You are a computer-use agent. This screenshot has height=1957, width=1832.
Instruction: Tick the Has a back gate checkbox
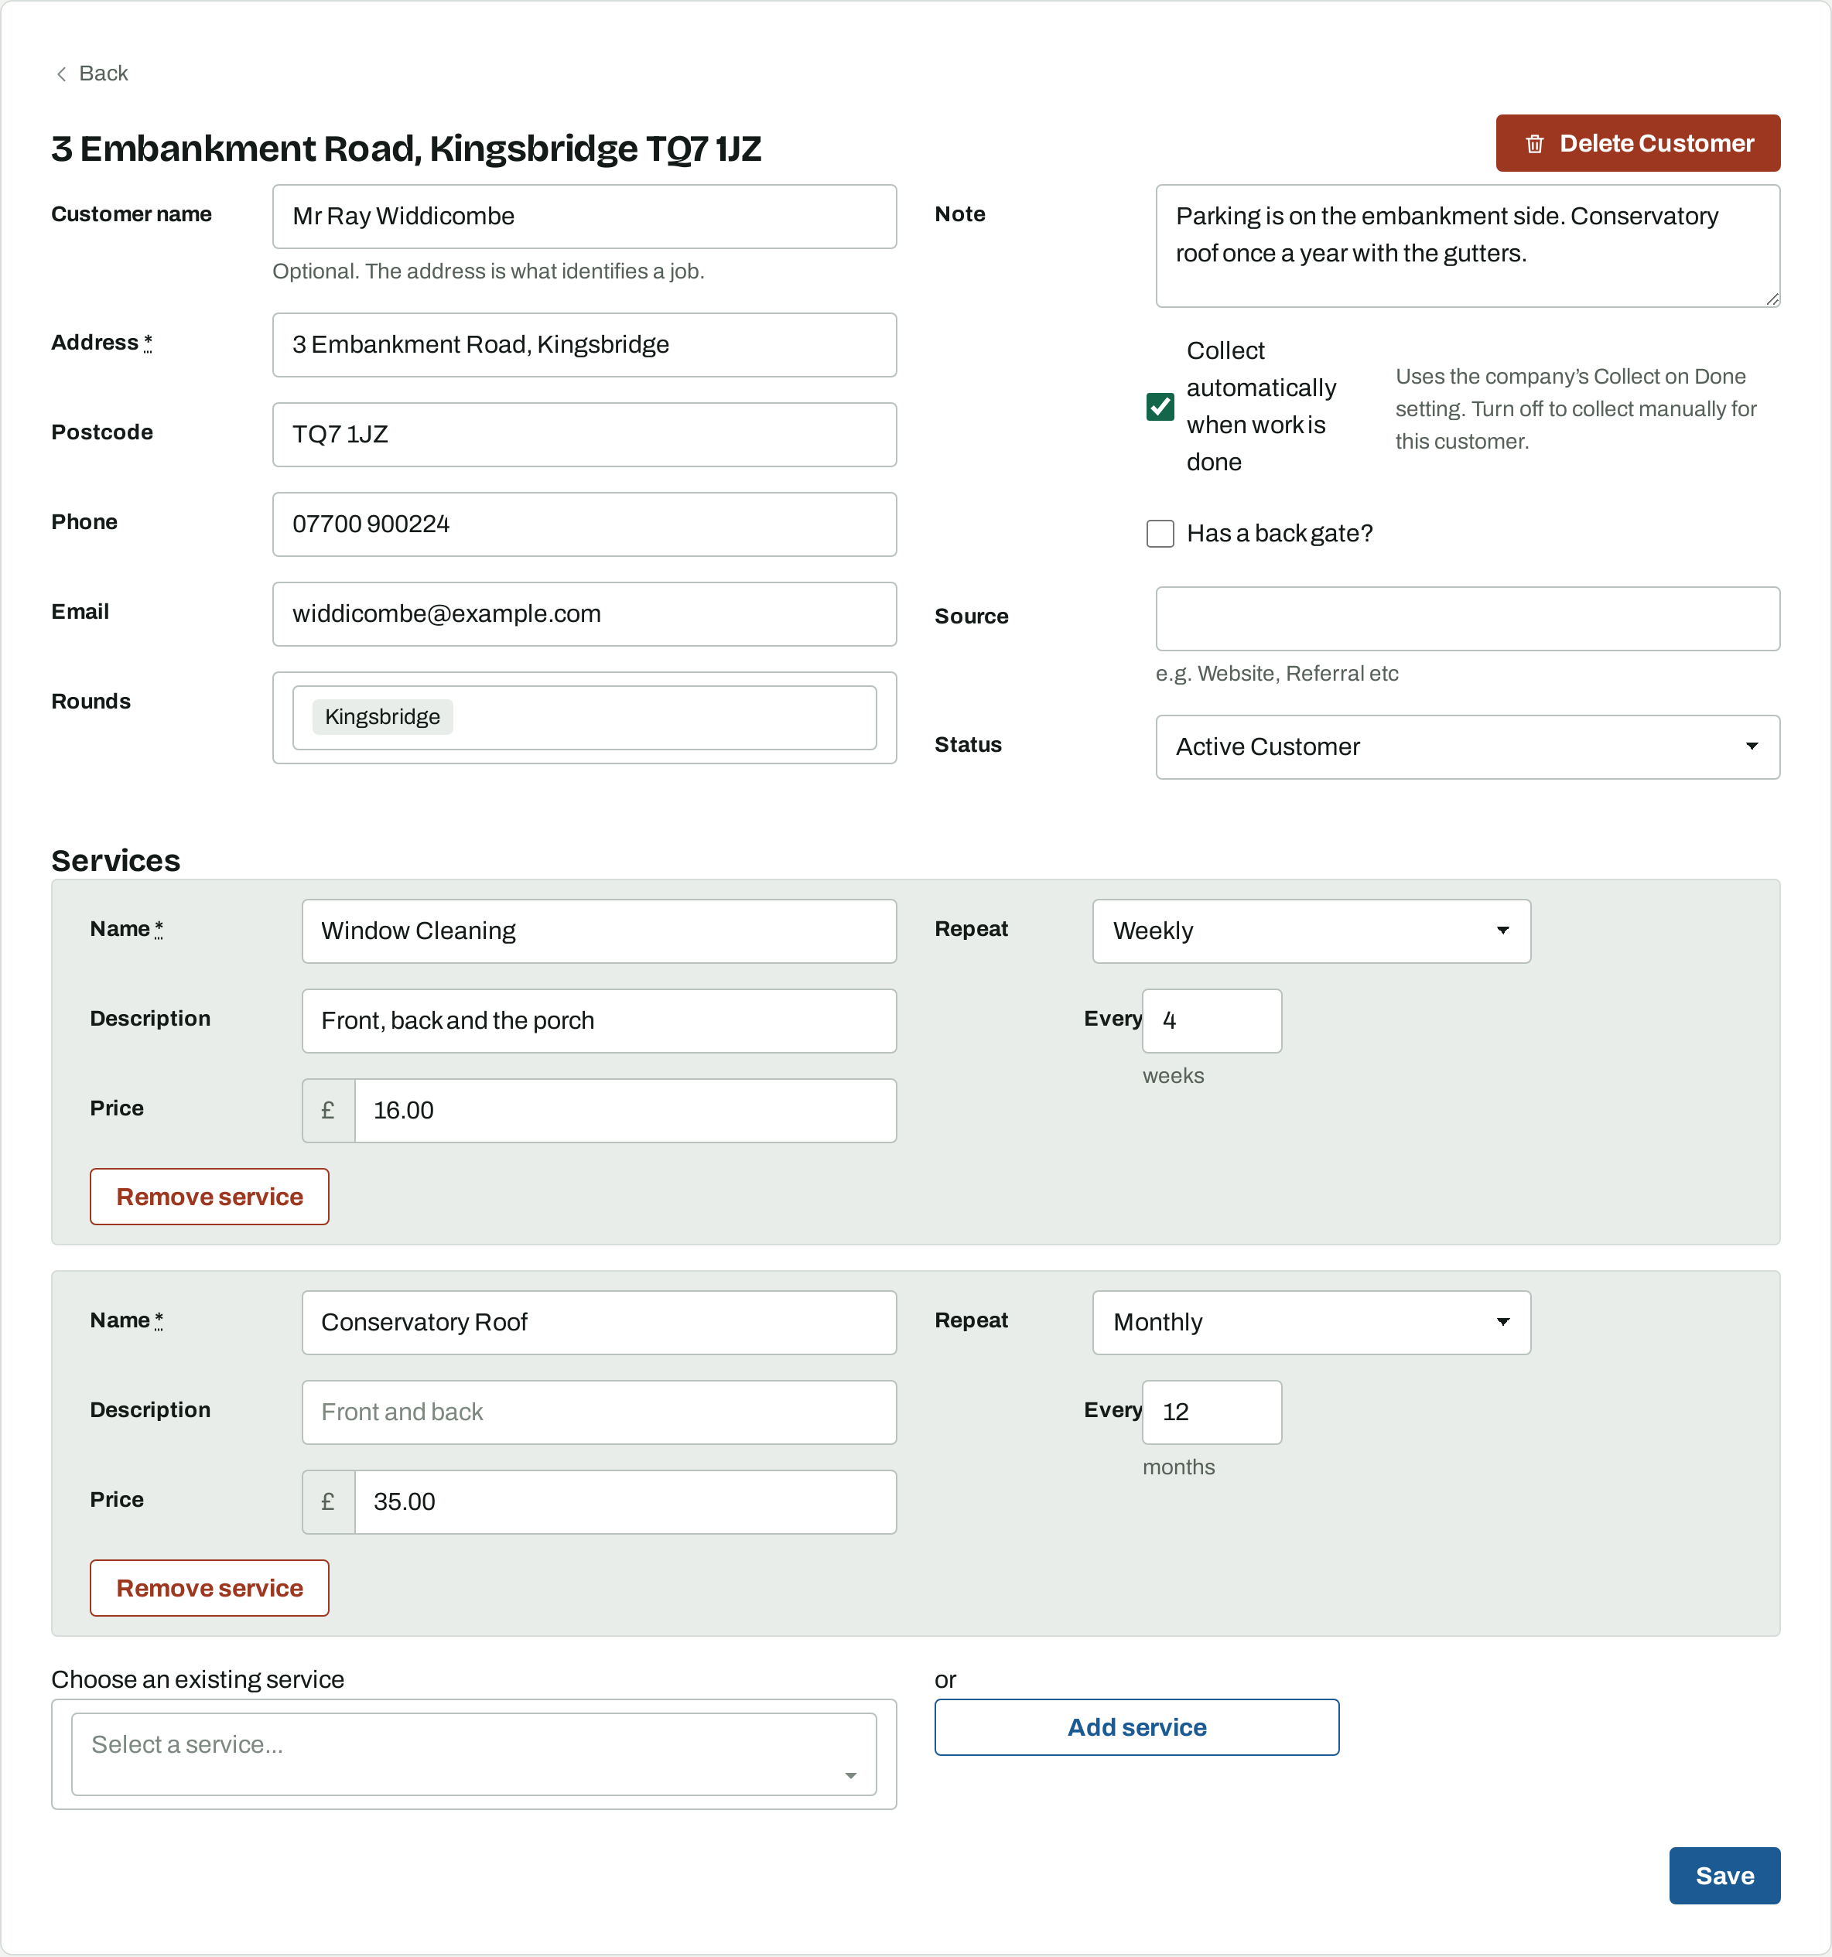(1160, 534)
